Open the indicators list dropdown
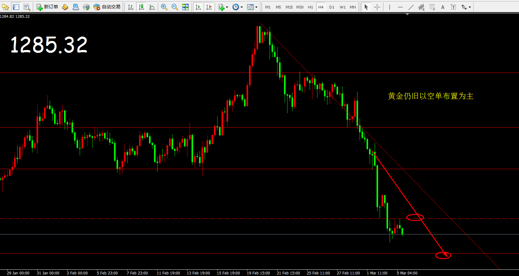Viewport: 519px width, 276px height. click(x=223, y=7)
